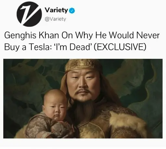Open the Variety profile avatar logo
Image resolution: width=166 pixels, height=149 pixels.
tap(29, 14)
